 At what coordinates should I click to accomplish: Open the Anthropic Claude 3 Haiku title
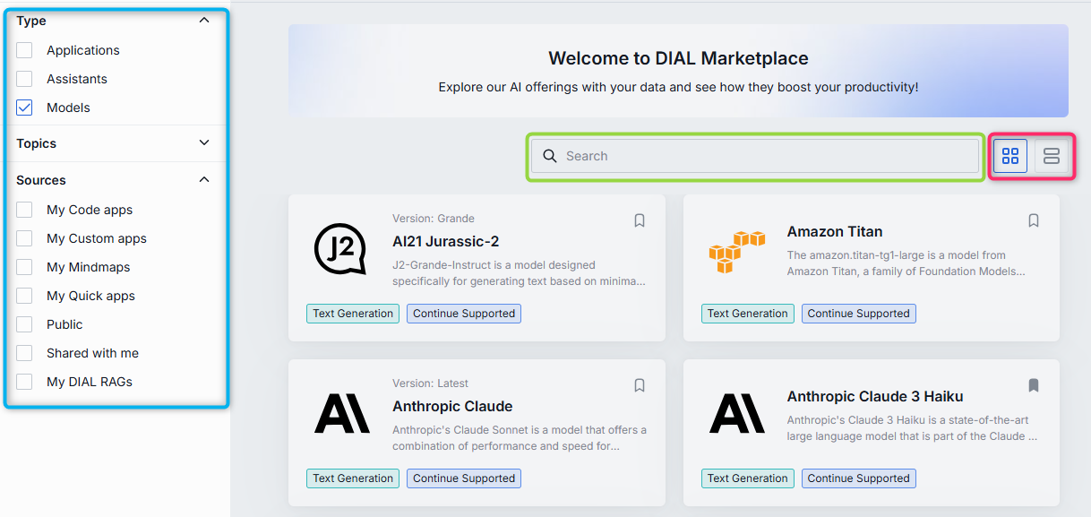click(875, 396)
